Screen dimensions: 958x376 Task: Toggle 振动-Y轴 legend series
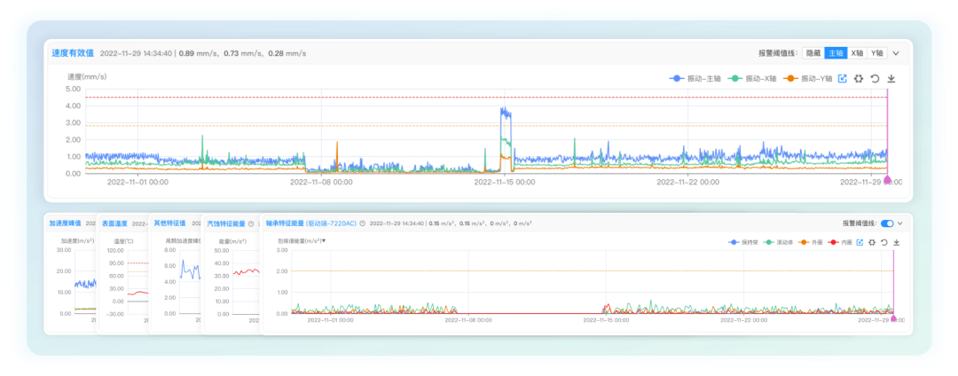[809, 79]
